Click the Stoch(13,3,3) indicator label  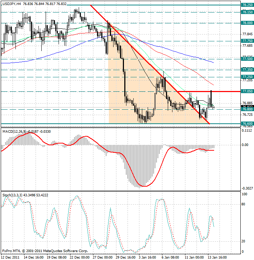click(12, 195)
